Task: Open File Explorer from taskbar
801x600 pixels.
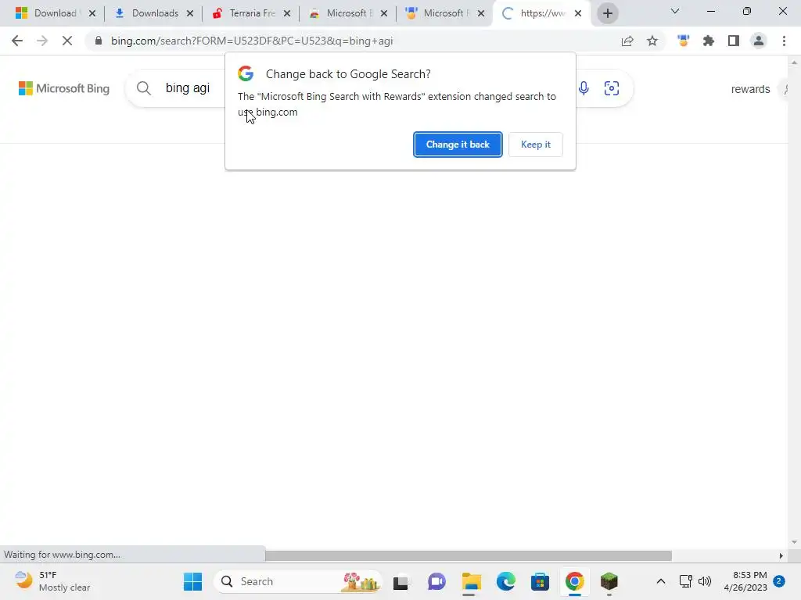Action: [471, 581]
